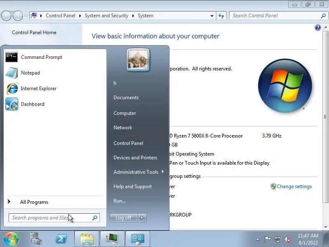Viewport: 329px width, 247px height.
Task: Expand arrow after Control Panel breadcrumb
Action: tap(80, 16)
